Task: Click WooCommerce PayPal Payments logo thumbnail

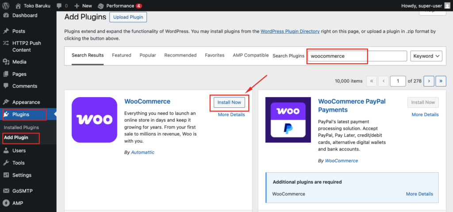Action: coord(288,120)
